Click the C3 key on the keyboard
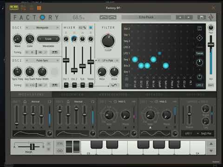 (88, 148)
